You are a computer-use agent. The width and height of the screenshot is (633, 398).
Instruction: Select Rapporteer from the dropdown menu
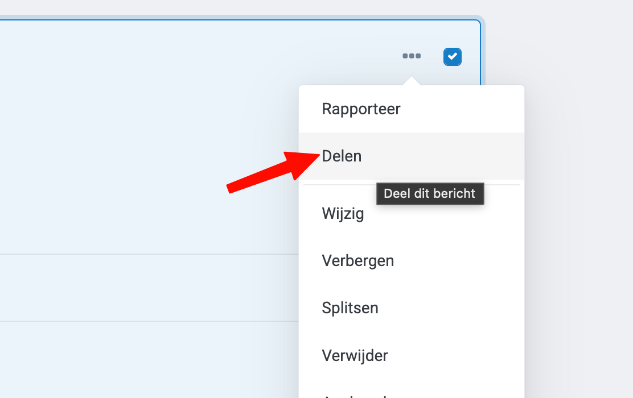(361, 109)
